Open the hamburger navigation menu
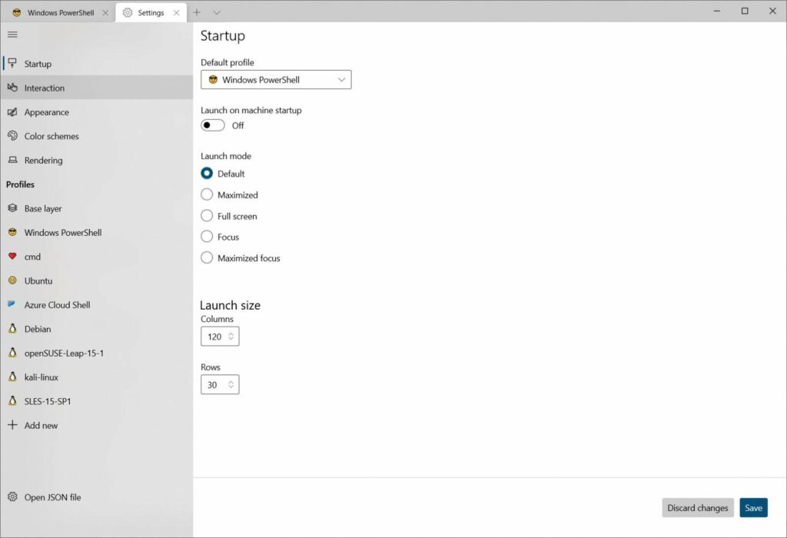This screenshot has height=538, width=787. click(x=12, y=35)
